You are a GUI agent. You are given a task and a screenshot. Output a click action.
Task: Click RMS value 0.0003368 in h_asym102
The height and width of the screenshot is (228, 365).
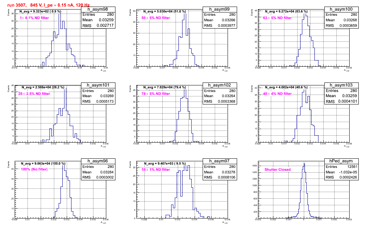pos(226,102)
